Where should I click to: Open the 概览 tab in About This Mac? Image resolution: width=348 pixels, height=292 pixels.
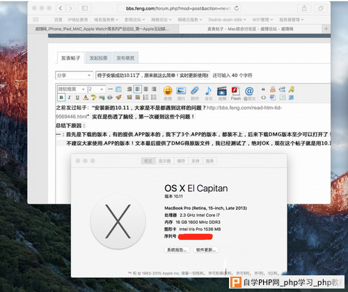point(148,161)
